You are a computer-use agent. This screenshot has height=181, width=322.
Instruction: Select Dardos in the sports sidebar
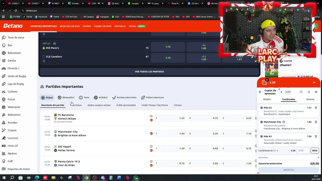(x=12, y=61)
